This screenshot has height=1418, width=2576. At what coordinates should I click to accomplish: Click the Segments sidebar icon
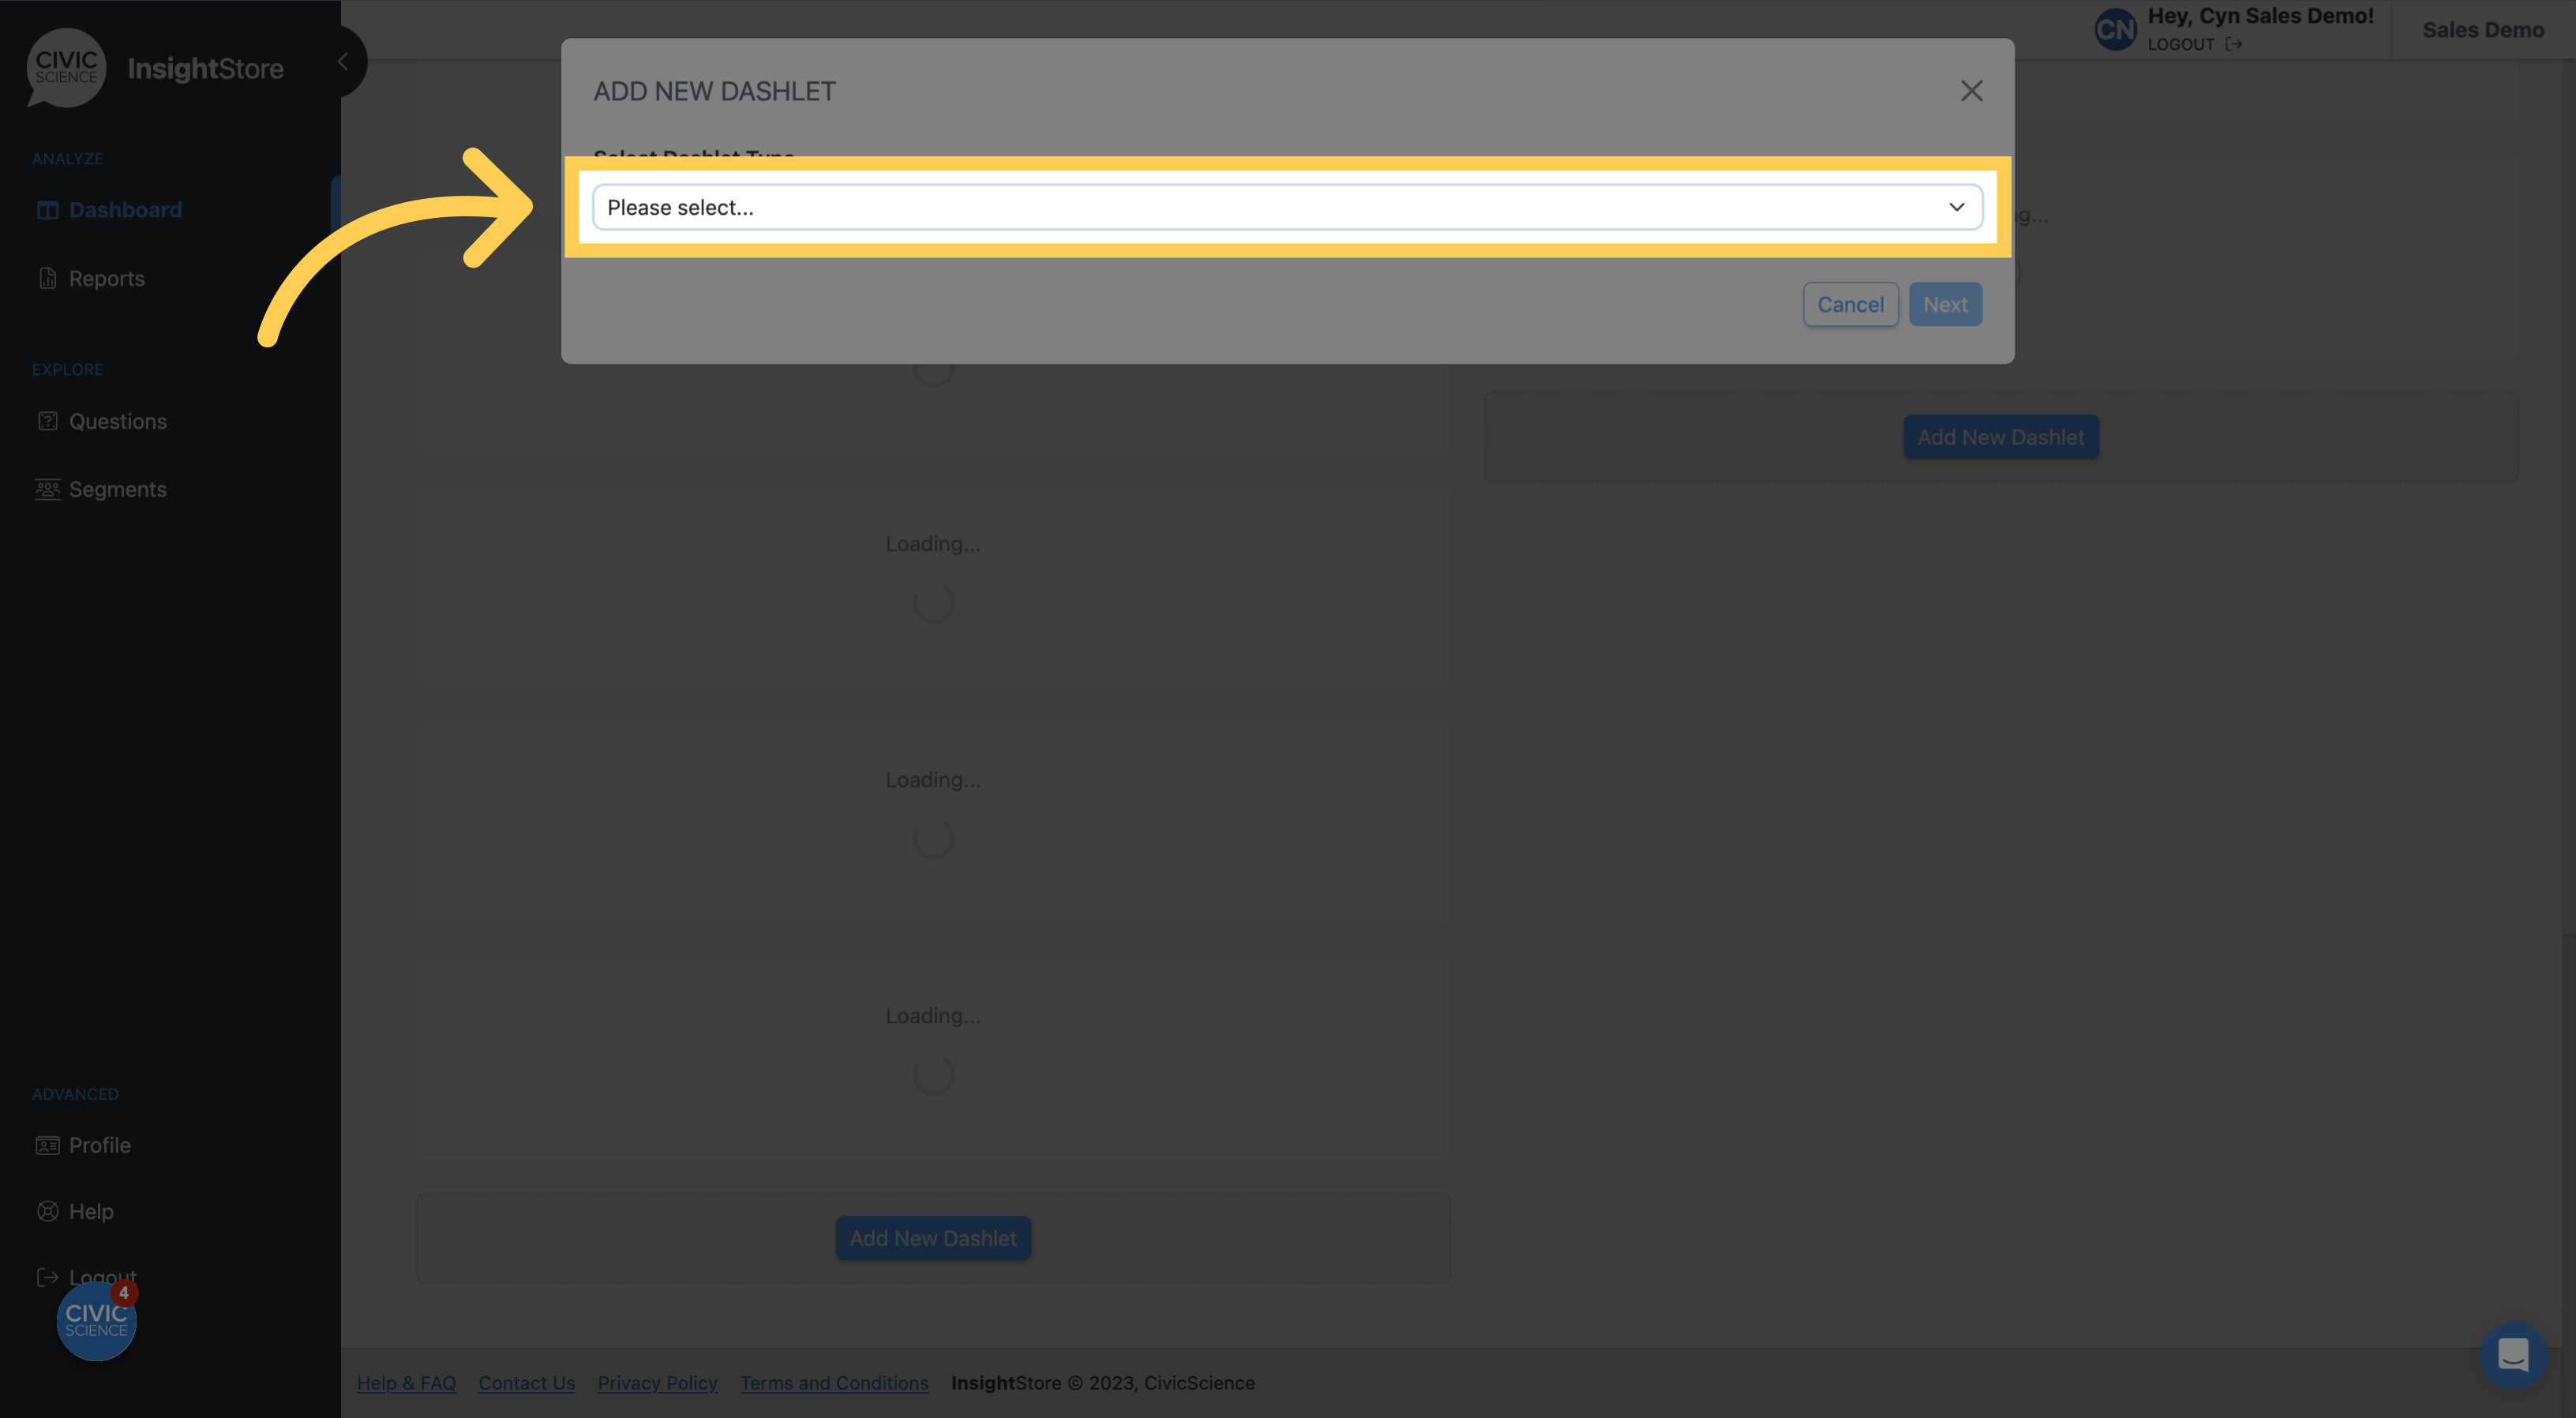click(x=45, y=489)
